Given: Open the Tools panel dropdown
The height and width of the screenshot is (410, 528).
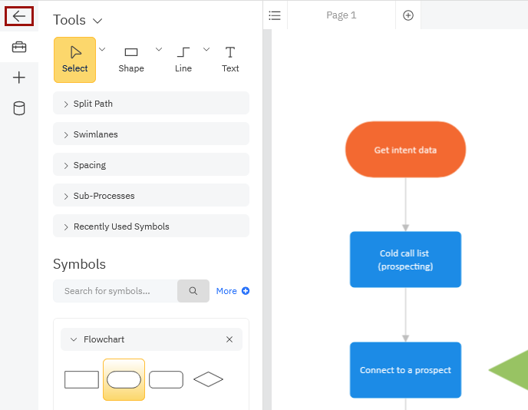Looking at the screenshot, I should click(97, 21).
